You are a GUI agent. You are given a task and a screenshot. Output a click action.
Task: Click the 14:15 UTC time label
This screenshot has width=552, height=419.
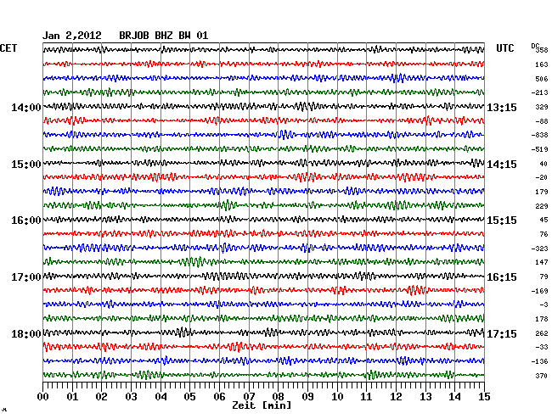tap(502, 165)
